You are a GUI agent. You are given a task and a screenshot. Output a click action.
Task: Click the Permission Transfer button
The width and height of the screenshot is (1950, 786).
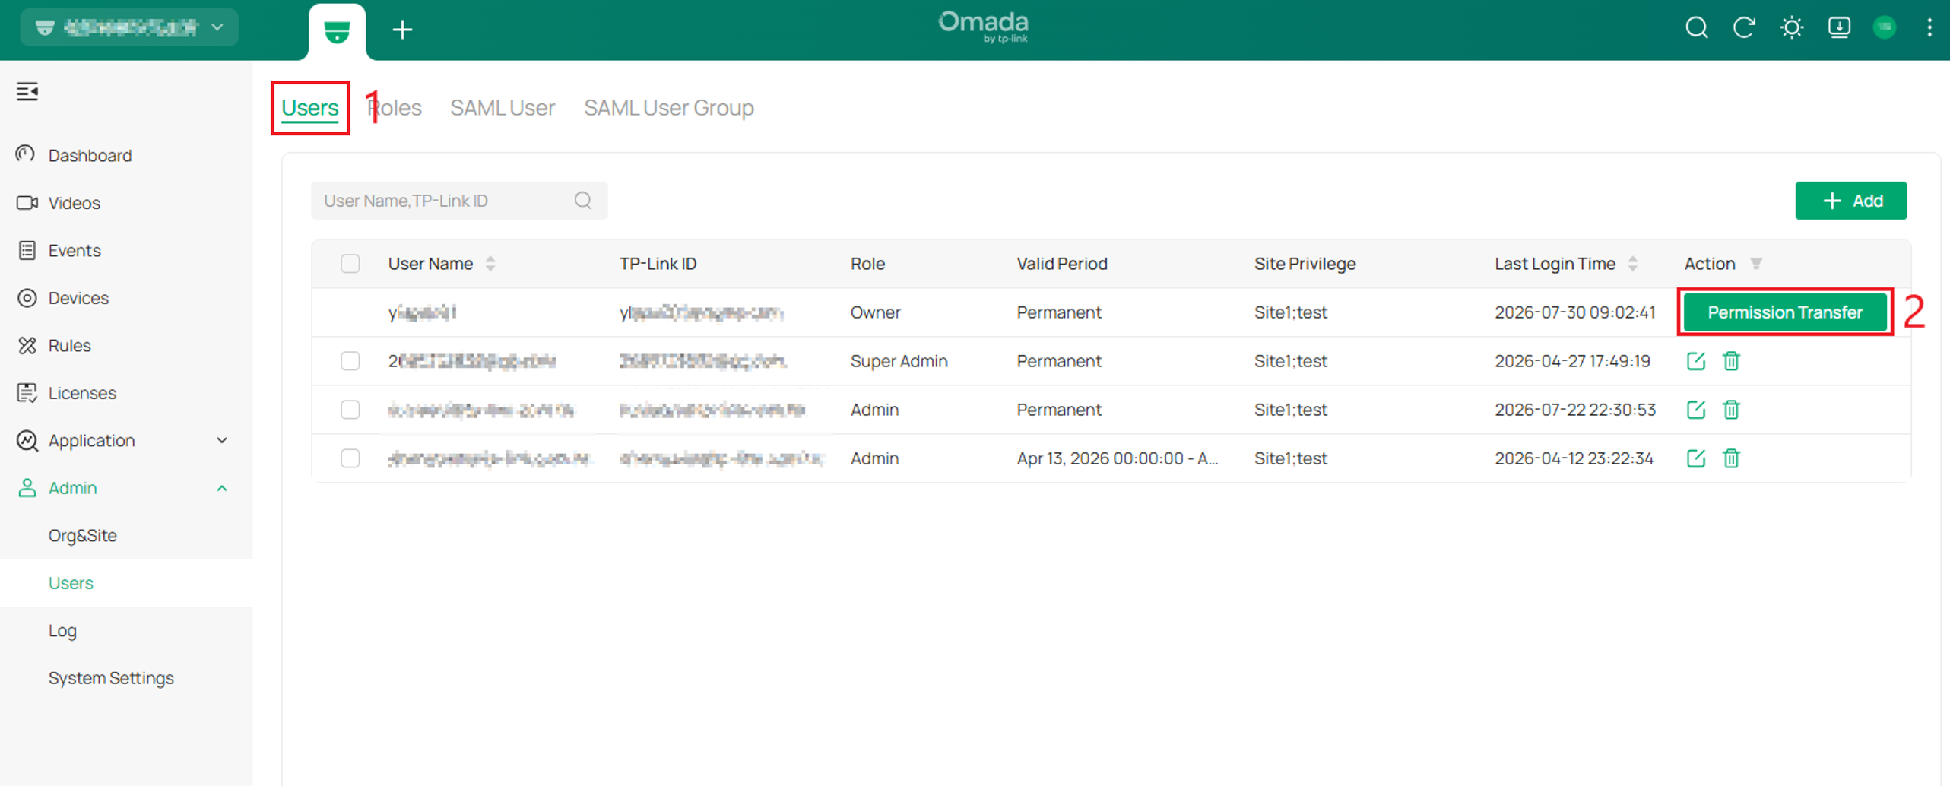[1785, 312]
